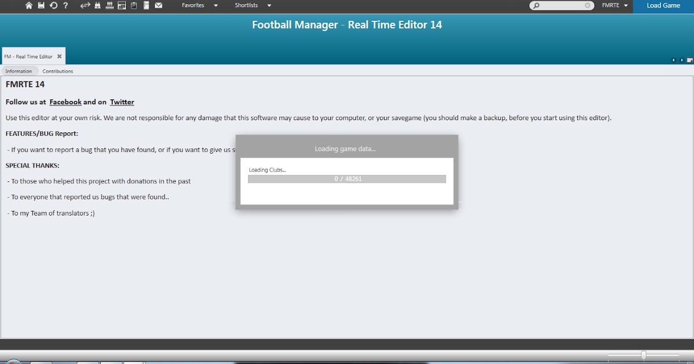Click the window layout icon in the toolbar

[122, 5]
